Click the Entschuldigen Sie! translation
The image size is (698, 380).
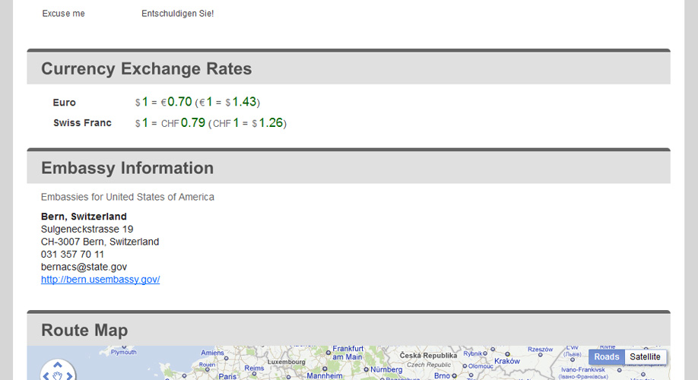[x=178, y=14]
